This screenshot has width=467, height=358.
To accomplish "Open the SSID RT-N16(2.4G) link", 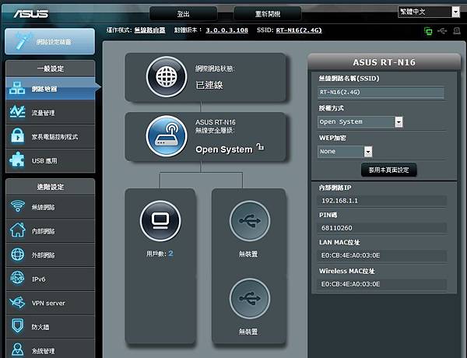I will point(299,30).
